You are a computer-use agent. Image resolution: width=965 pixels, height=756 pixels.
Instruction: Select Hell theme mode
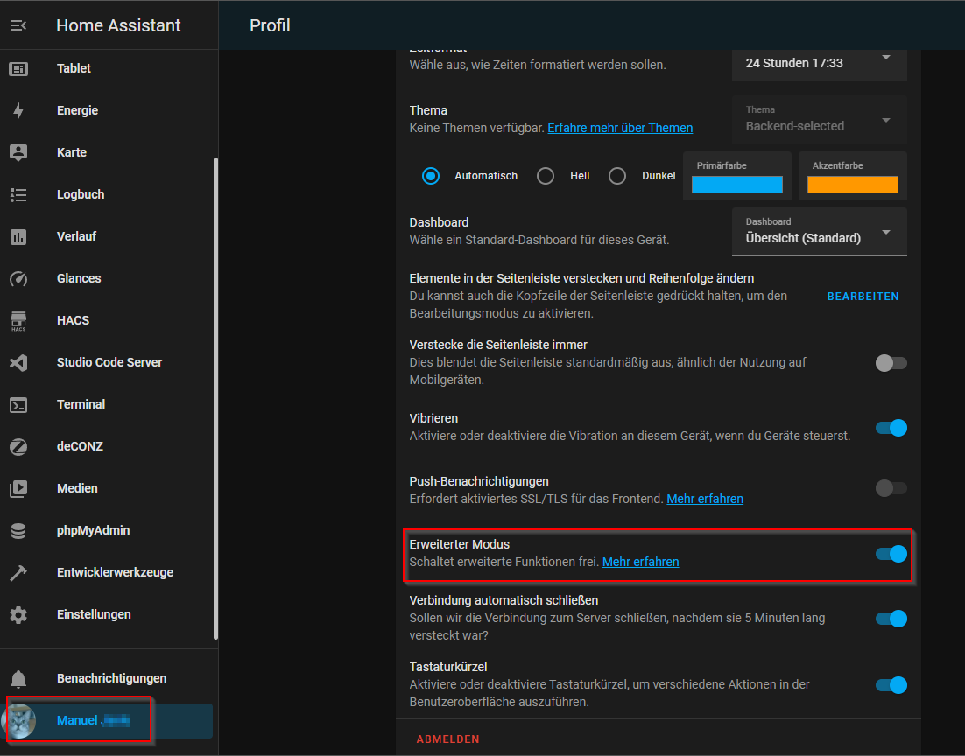coord(546,176)
